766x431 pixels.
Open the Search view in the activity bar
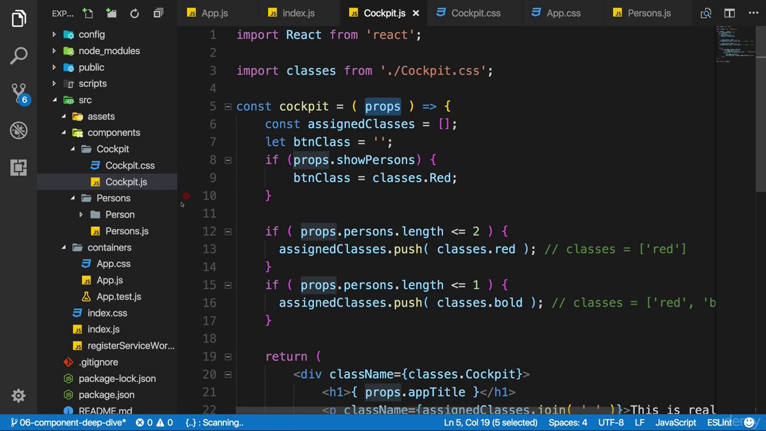click(x=19, y=56)
